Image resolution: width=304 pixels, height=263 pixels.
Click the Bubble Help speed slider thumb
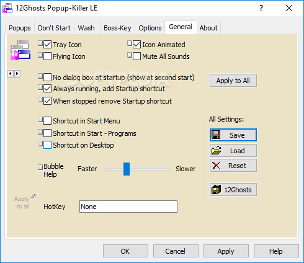(127, 169)
